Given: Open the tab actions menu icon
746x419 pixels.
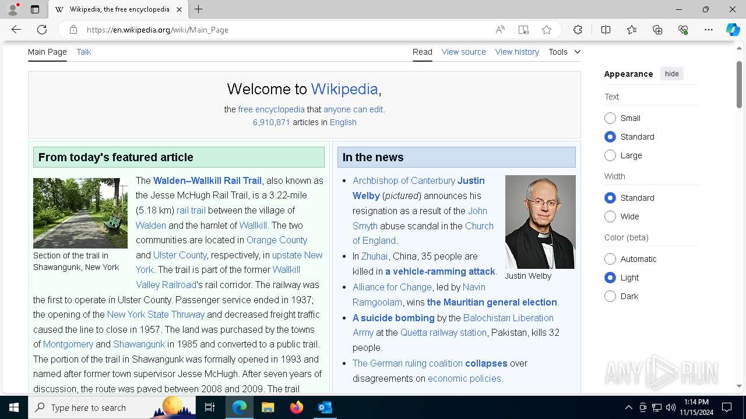Looking at the screenshot, I should pyautogui.click(x=35, y=9).
